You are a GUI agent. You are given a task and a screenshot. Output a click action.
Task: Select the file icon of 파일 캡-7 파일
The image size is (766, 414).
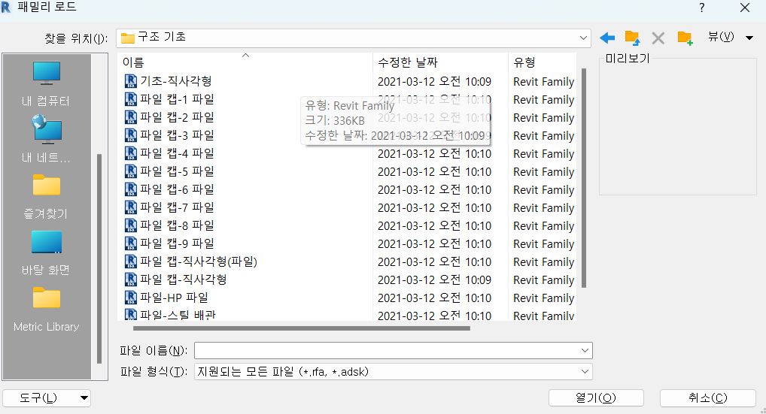(x=130, y=207)
